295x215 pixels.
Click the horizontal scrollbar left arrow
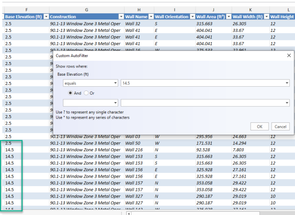click(128, 212)
